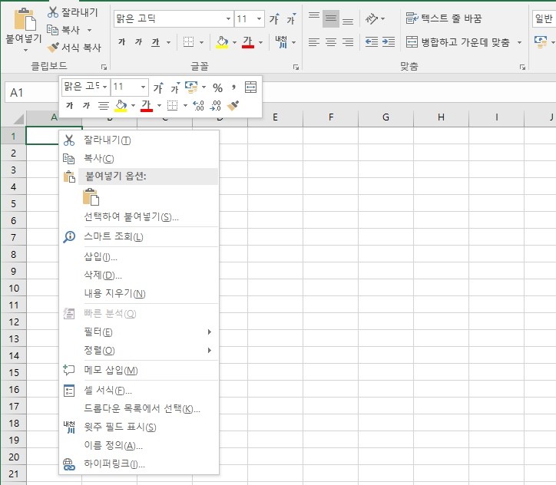Screen dimensions: 556x485
Task: Click merge cells icon in mini toolbar
Action: coord(250,87)
